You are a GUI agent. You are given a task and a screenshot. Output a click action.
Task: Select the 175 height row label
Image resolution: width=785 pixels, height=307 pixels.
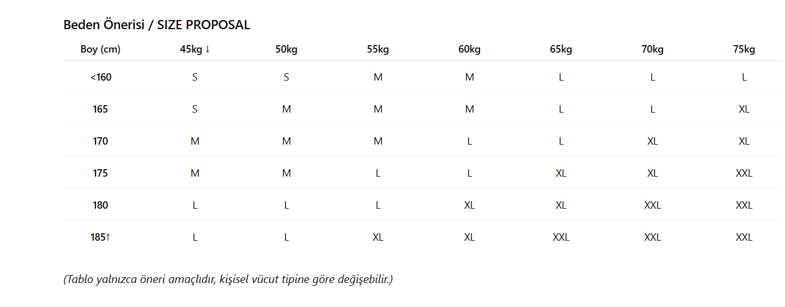[101, 173]
